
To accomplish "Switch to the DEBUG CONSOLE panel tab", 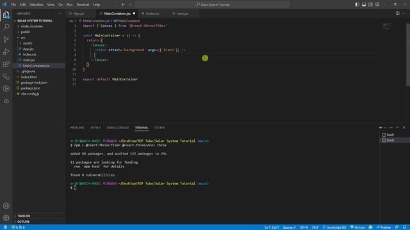I will pos(118,128).
